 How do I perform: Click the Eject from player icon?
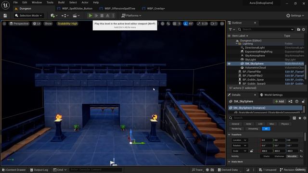(x=107, y=15)
